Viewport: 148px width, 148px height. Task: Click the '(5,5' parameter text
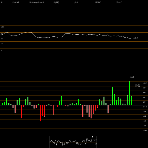click(x=76, y=2)
